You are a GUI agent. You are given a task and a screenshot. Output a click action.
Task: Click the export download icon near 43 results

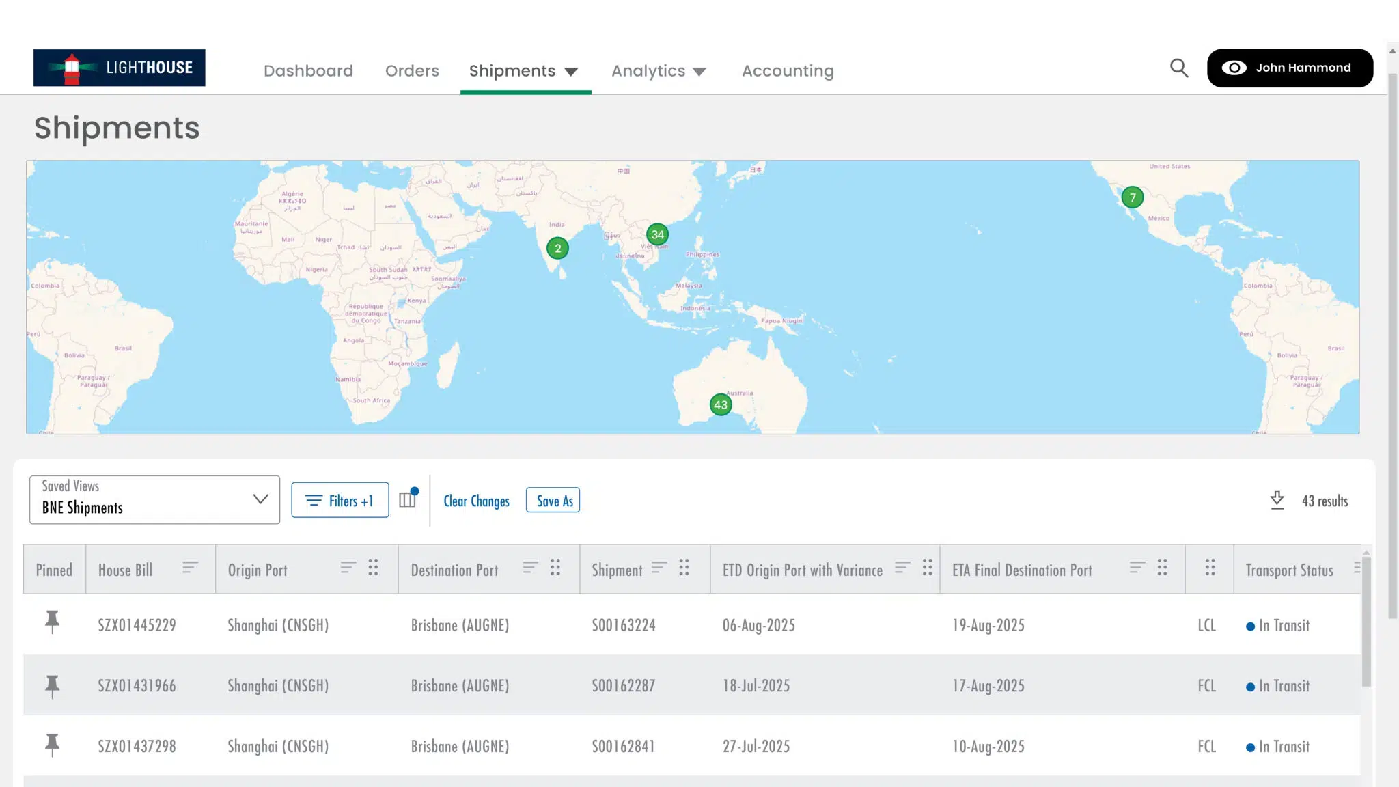(1277, 500)
